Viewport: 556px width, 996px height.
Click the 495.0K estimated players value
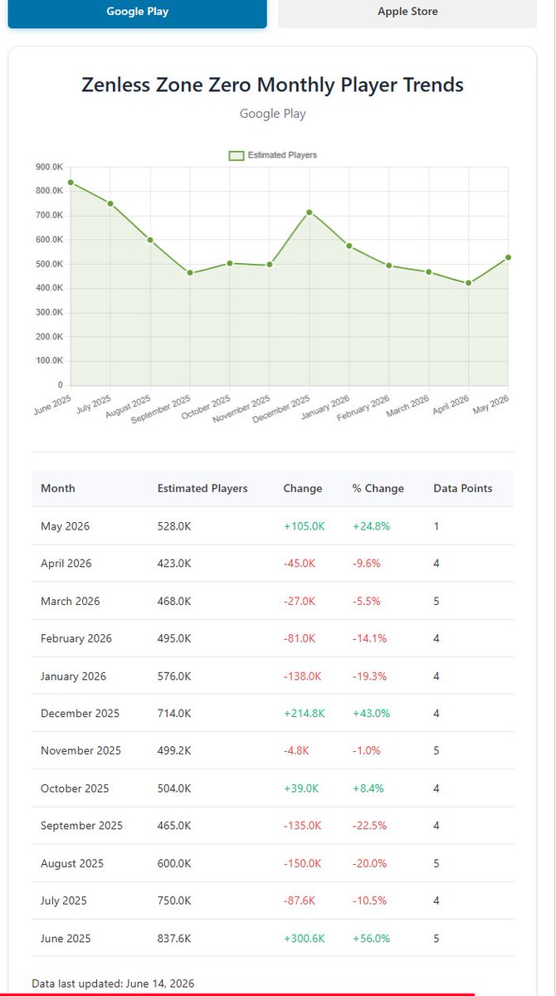174,638
